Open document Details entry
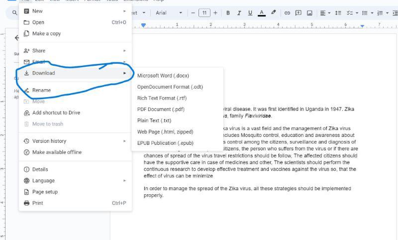The height and width of the screenshot is (240, 398). (76, 169)
